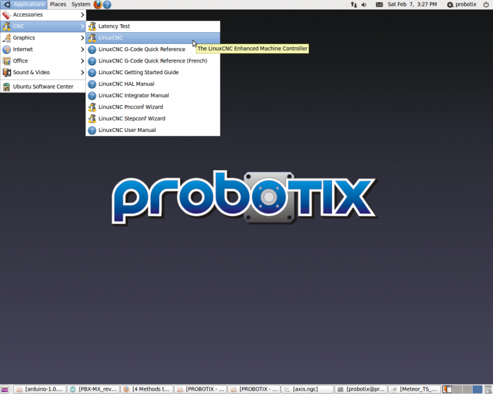Click the CNC category penguin icon
The image size is (493, 394).
pos(7,26)
